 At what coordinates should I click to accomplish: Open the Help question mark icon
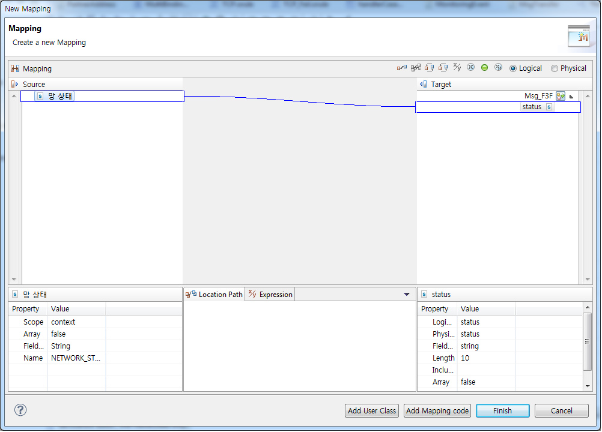coord(20,410)
